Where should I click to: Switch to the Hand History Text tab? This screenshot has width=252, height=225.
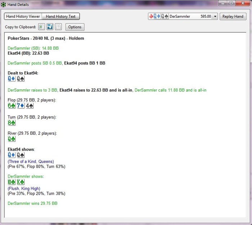(60, 17)
